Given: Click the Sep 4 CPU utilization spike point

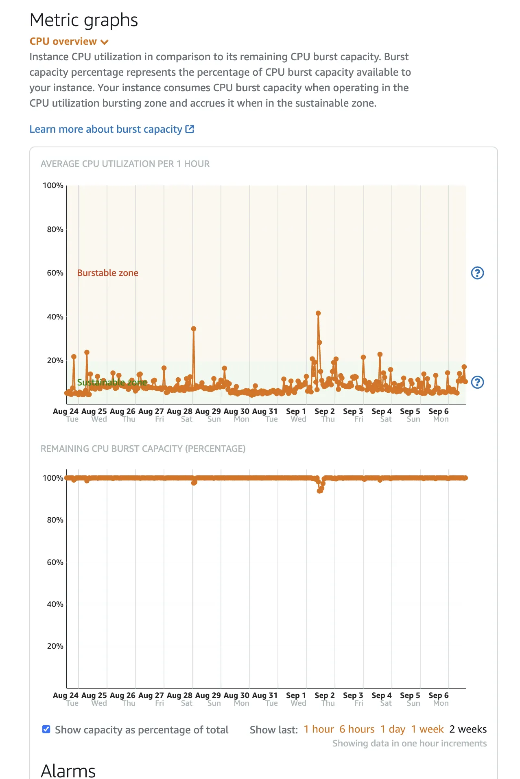Looking at the screenshot, I should pyautogui.click(x=380, y=354).
